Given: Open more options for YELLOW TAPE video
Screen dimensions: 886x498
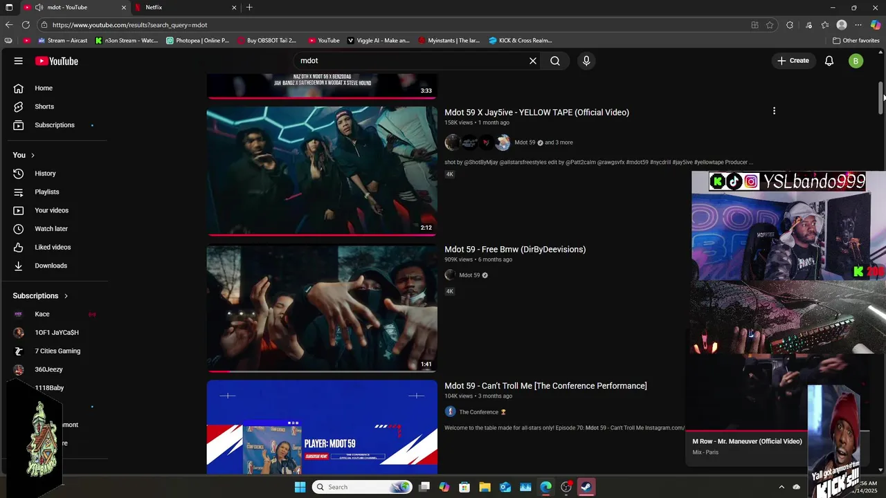Looking at the screenshot, I should (x=774, y=111).
